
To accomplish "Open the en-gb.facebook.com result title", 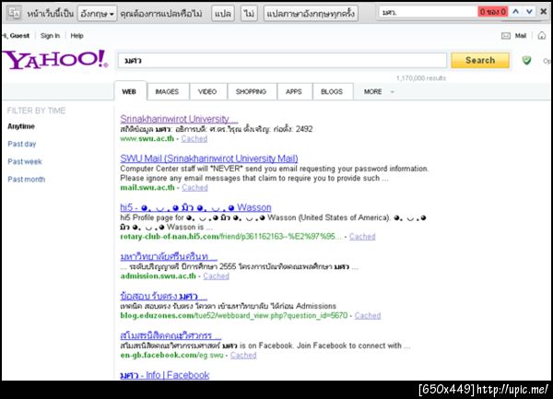I will point(171,335).
